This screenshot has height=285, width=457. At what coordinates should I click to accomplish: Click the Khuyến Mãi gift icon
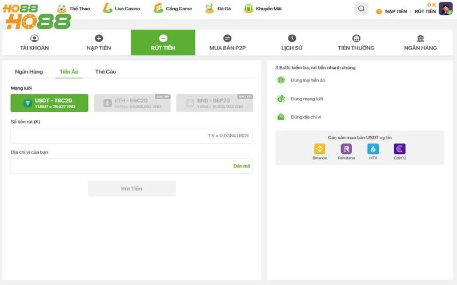248,9
